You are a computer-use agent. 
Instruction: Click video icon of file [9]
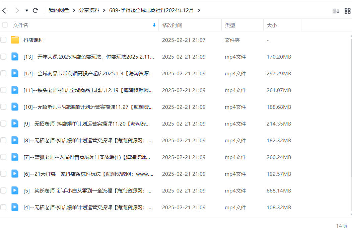[x=15, y=124]
